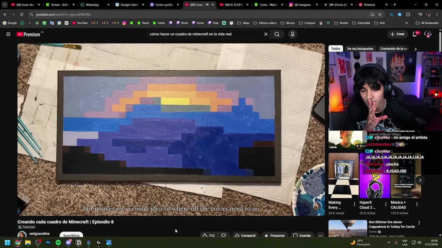Play the main Minecraft painting video
Screen dimensions: 442x248
tap(171, 130)
